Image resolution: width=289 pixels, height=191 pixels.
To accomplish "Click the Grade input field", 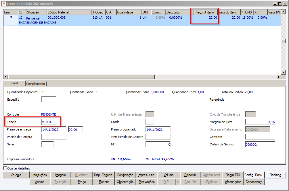I will pyautogui.click(x=150, y=122).
